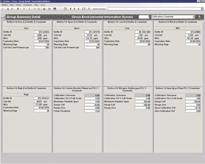Click the 'Group Summary Detail' heading
The height and width of the screenshot is (164, 205).
[23, 17]
